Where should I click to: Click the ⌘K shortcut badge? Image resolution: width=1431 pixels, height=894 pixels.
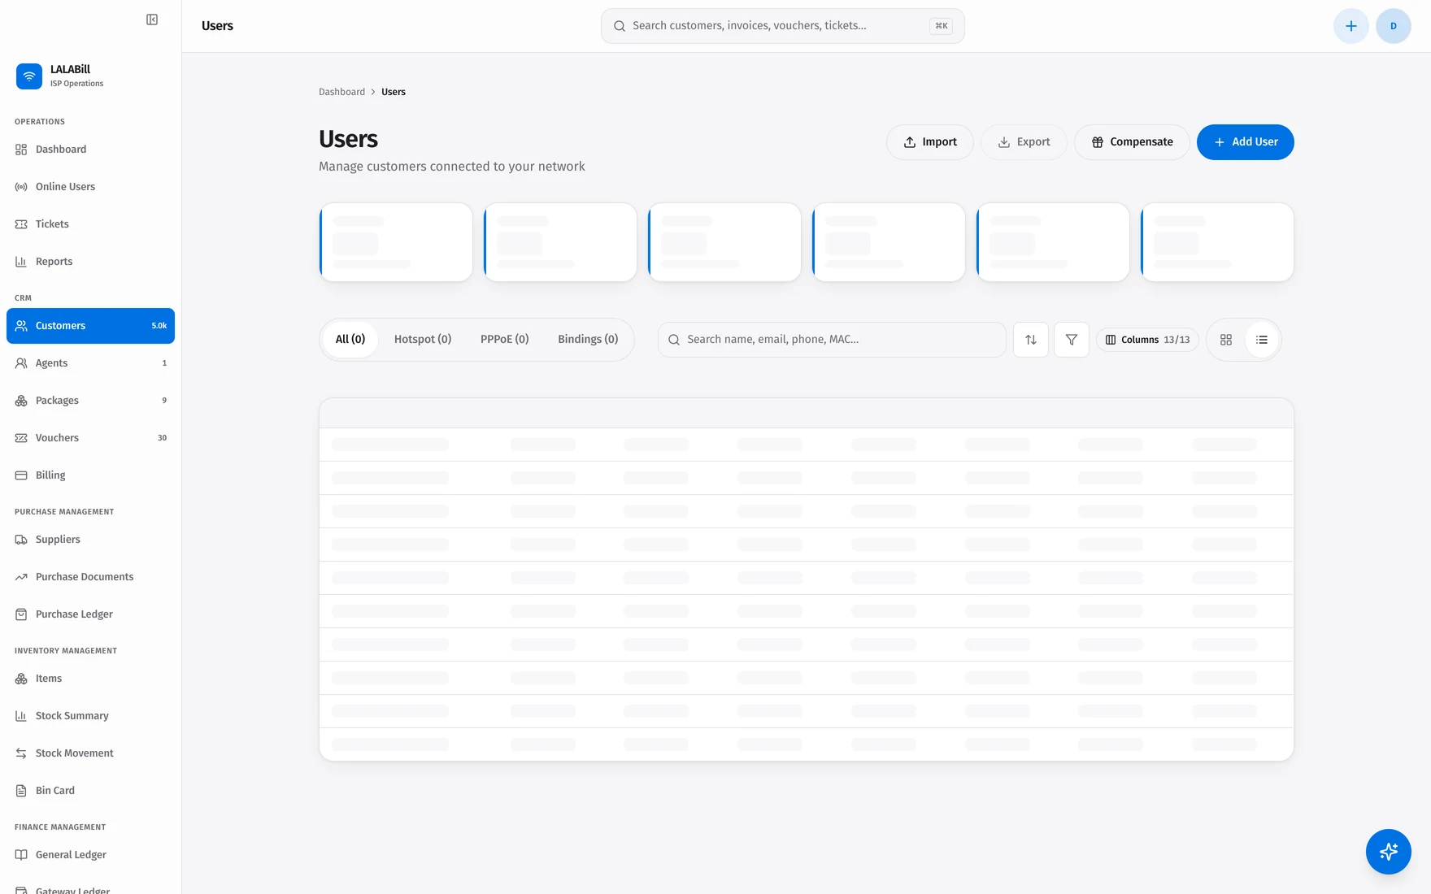[x=941, y=26]
